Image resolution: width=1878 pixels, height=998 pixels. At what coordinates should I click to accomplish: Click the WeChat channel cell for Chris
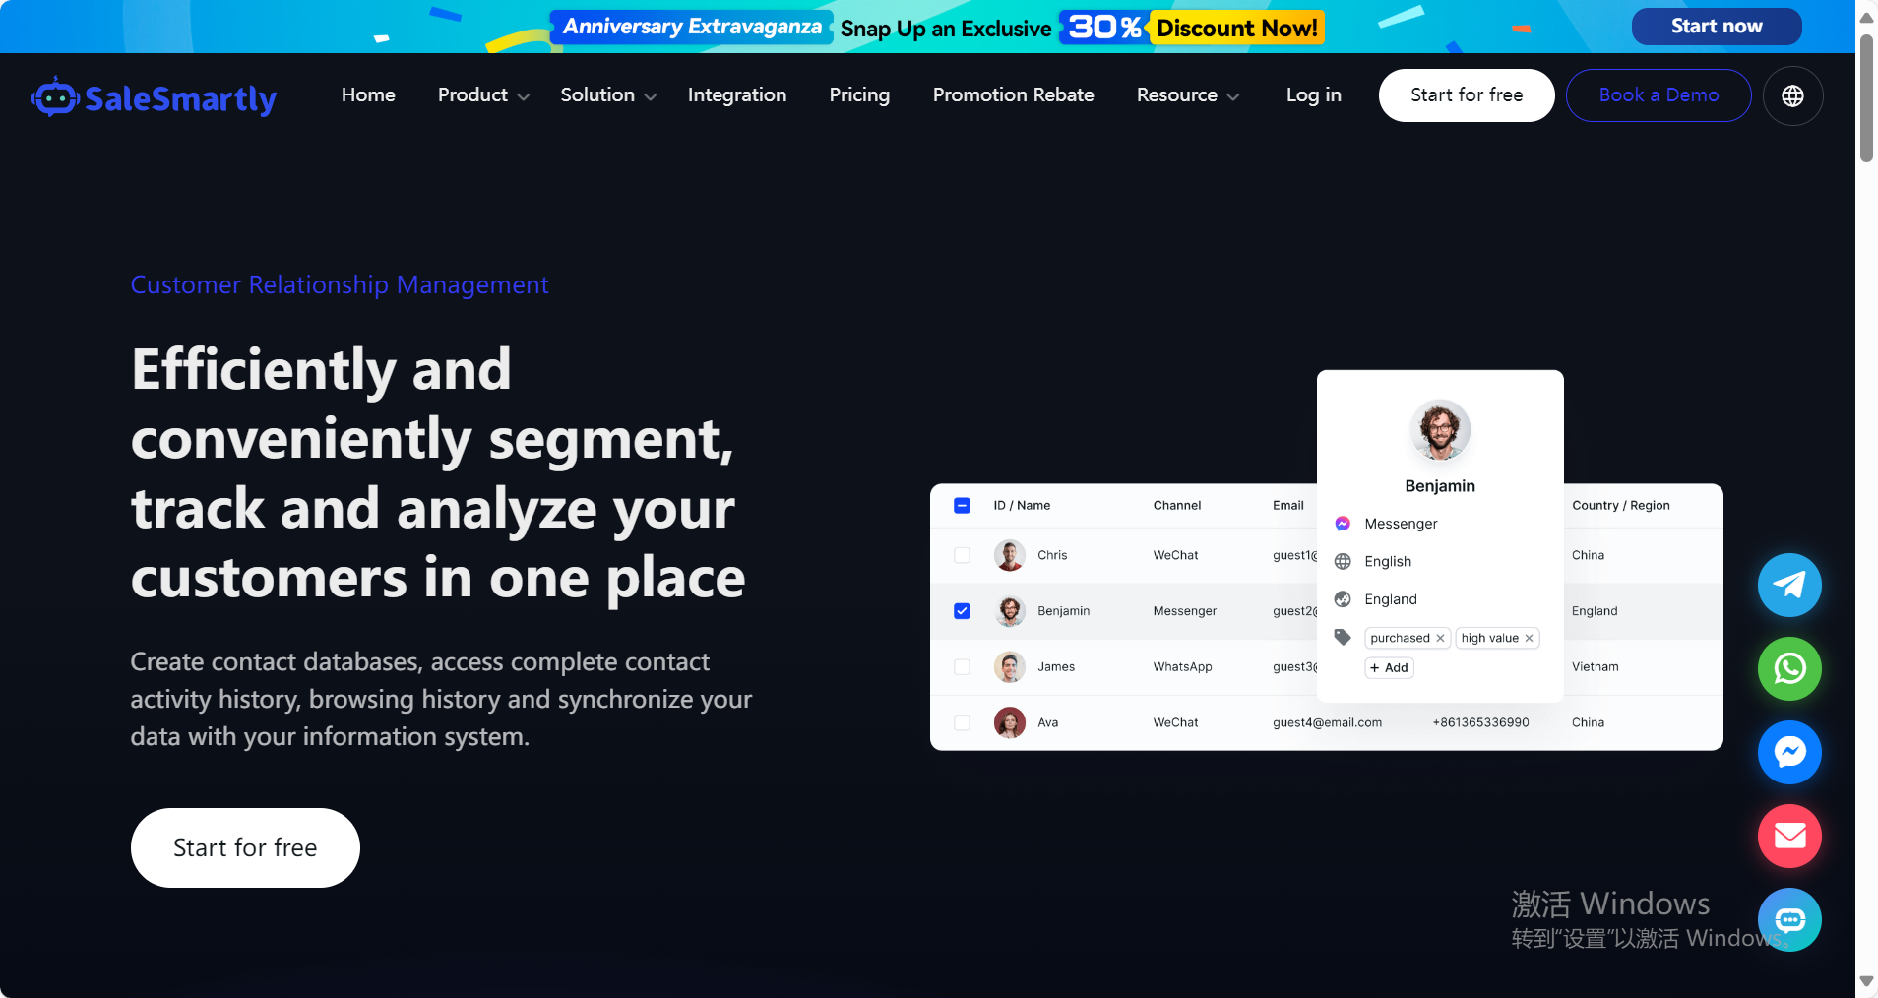pos(1175,555)
